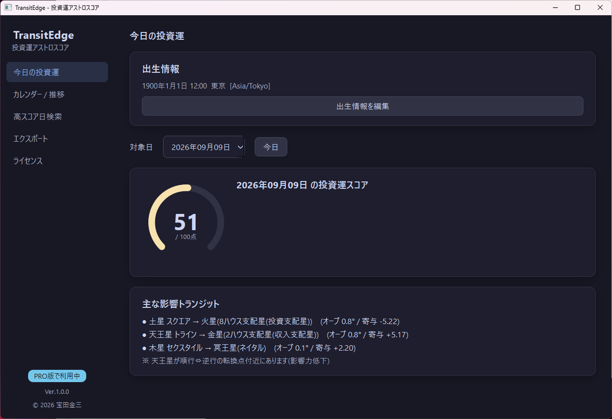This screenshot has height=419, width=612.
Task: Click the 今日の投資運 page heading
Action: point(157,36)
